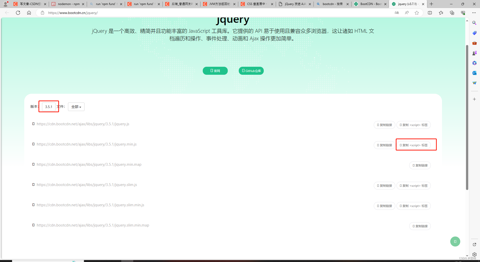Close the nodemon - npm tab
Screen dimensions: 480x262
83,4
